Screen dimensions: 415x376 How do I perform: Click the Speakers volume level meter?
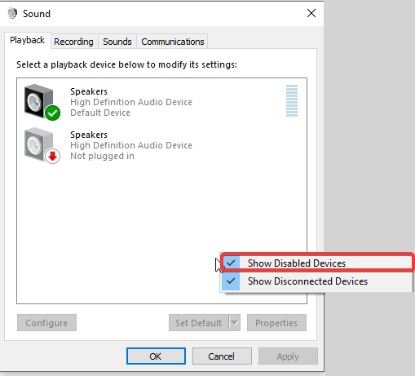(292, 101)
